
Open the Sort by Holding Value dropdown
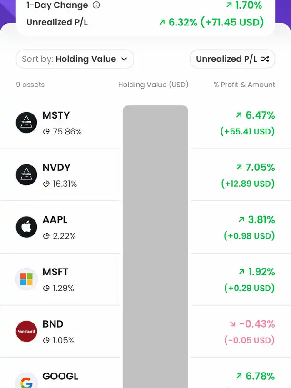pyautogui.click(x=75, y=59)
